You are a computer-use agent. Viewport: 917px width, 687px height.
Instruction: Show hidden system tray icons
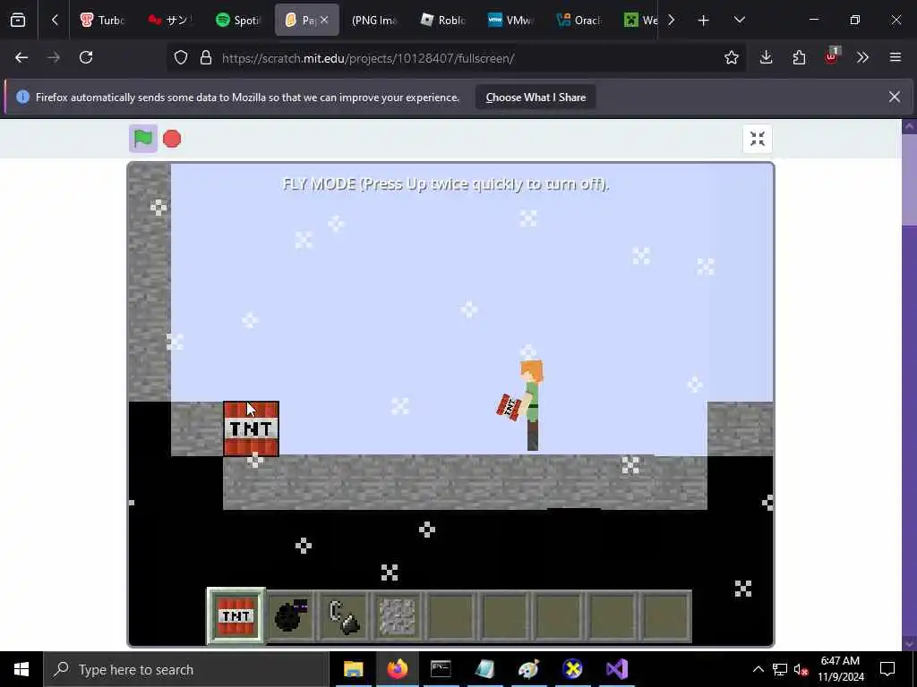click(758, 669)
